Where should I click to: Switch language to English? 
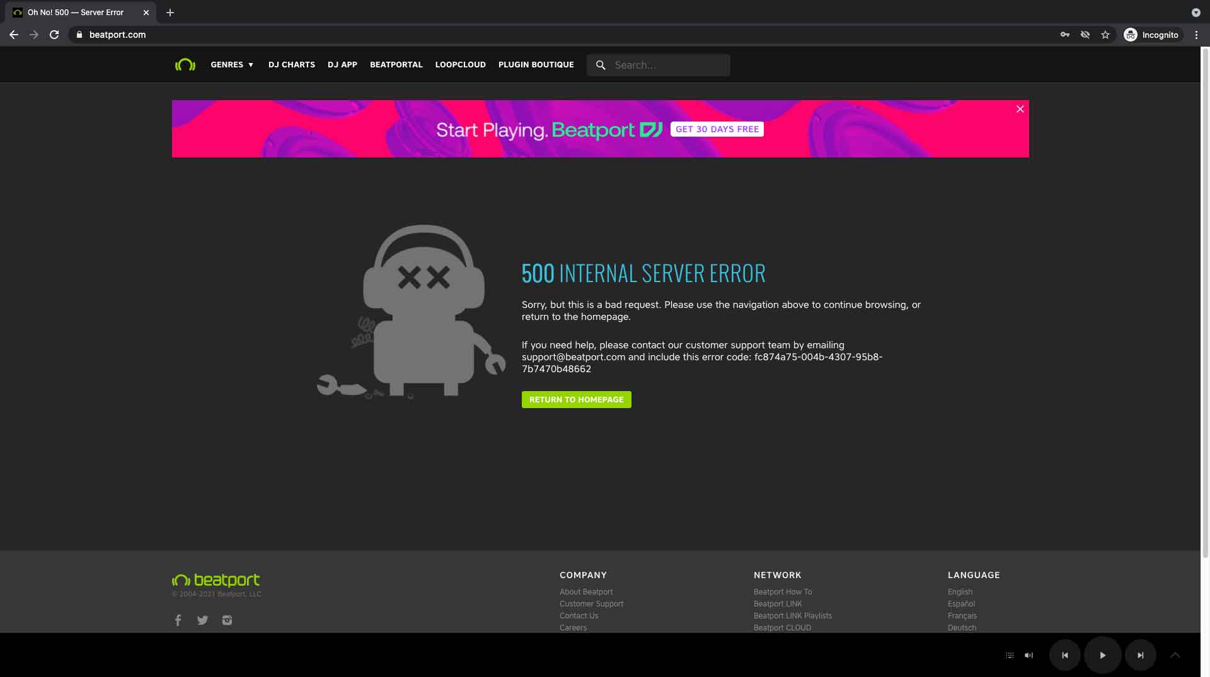pyautogui.click(x=960, y=592)
